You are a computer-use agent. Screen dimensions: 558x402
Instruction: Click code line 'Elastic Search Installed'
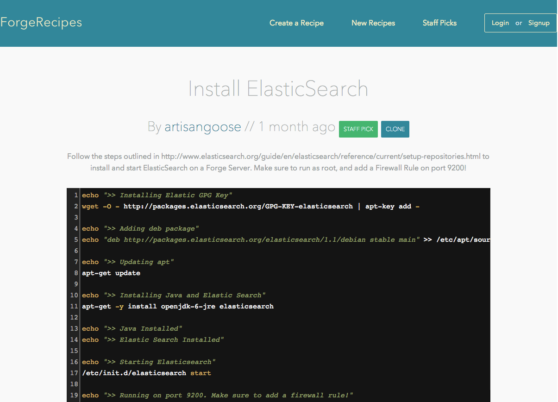pyautogui.click(x=153, y=339)
